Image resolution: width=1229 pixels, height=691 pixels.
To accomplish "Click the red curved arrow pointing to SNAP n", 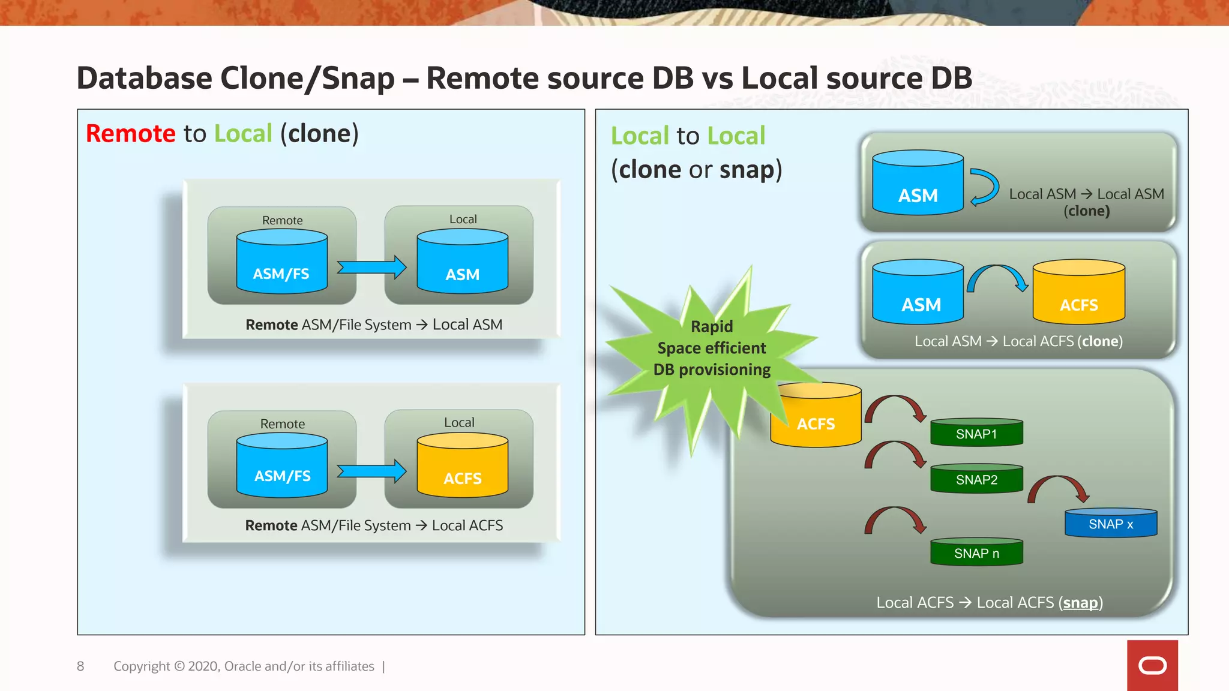I will 895,521.
